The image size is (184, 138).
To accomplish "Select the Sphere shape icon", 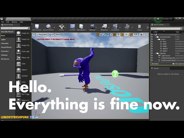I will (x=18, y=70).
